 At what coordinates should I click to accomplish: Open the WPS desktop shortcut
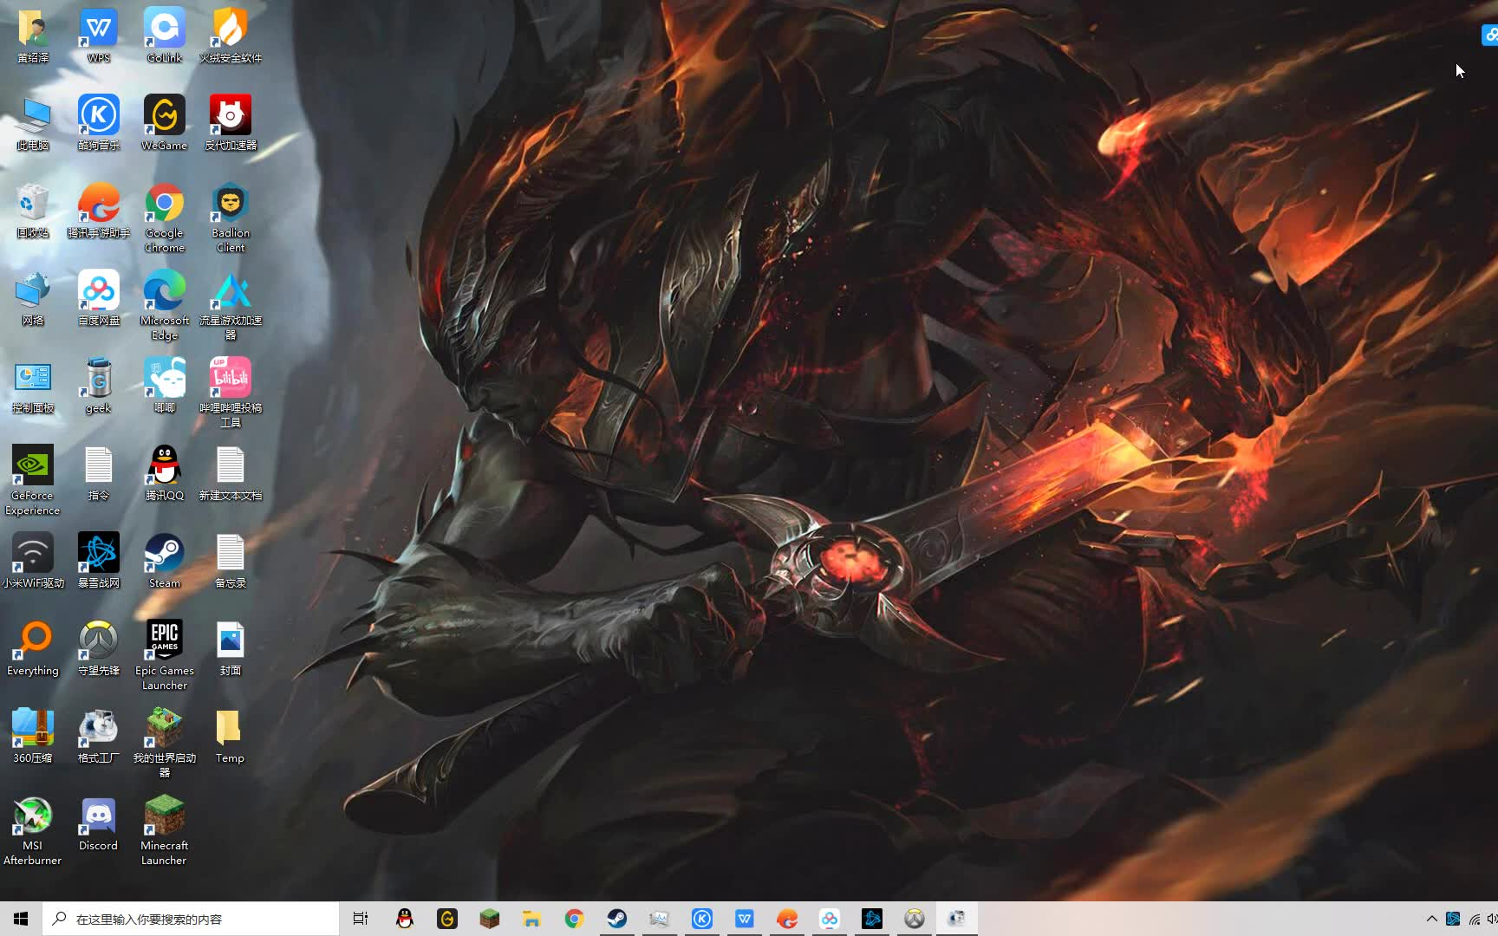click(99, 36)
